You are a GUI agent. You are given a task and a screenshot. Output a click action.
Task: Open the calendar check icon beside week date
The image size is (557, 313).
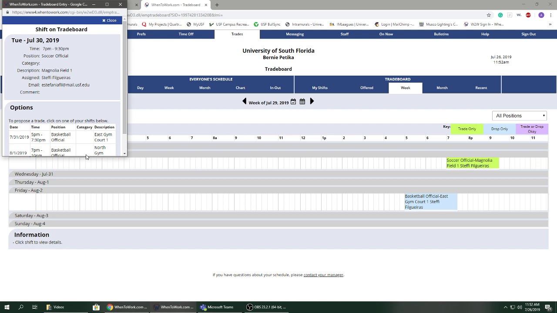(293, 102)
